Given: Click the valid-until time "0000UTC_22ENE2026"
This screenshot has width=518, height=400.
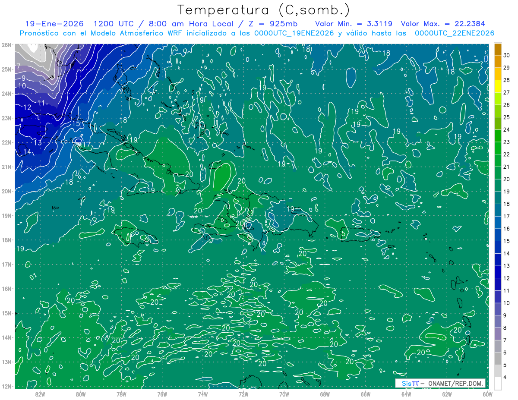Looking at the screenshot, I should [455, 33].
